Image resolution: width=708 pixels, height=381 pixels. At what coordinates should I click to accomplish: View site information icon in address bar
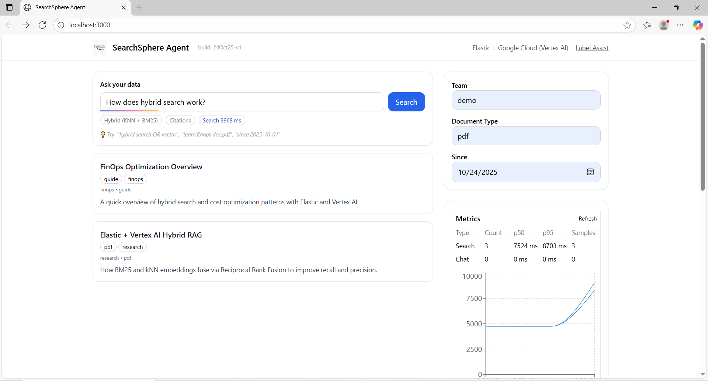point(61,25)
